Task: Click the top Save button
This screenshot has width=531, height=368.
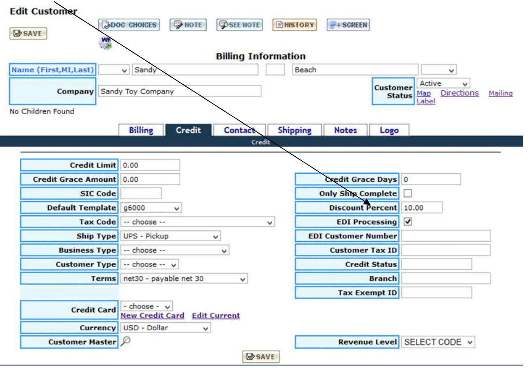Action: pos(28,34)
